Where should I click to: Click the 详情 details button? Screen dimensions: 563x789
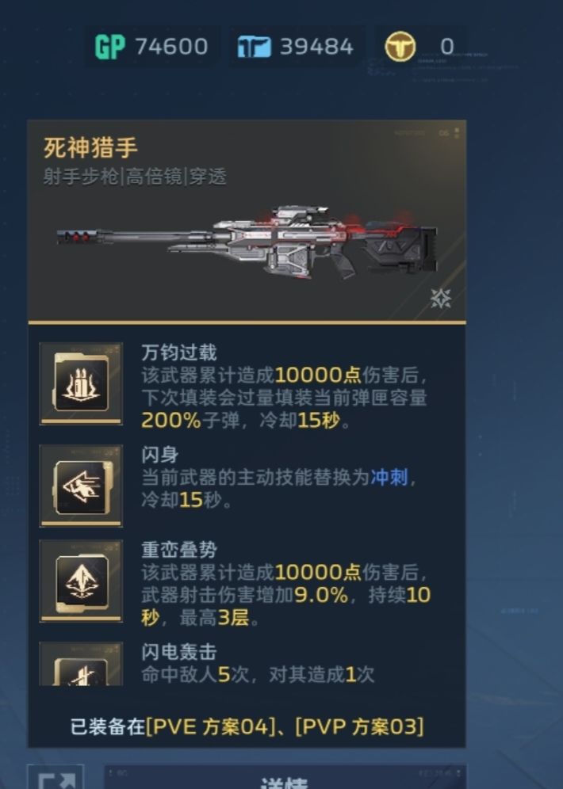(285, 777)
